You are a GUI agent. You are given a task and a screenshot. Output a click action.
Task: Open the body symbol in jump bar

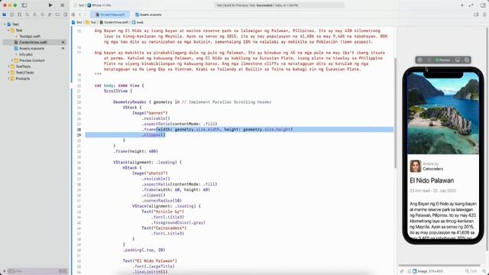138,22
